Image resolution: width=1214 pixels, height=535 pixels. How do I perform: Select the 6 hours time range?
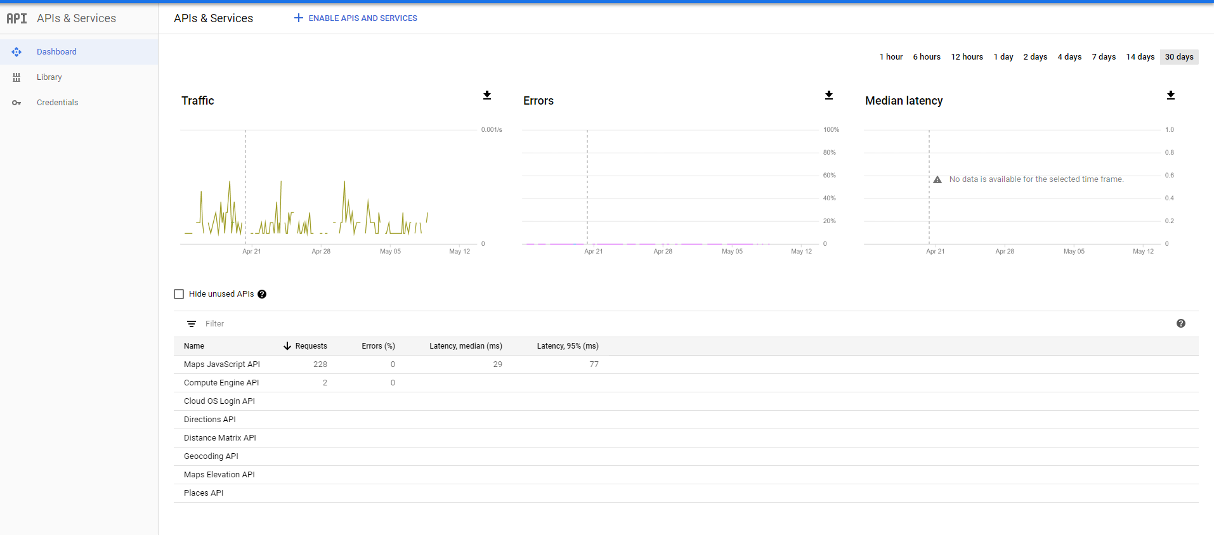point(927,57)
